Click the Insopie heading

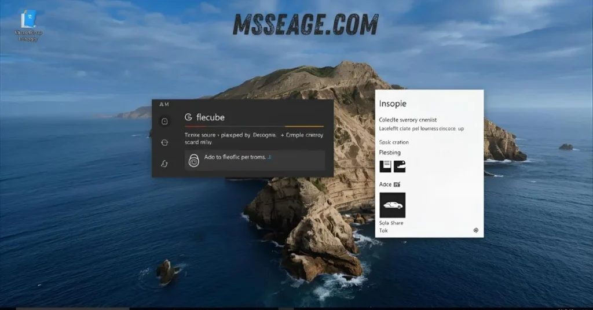[x=393, y=104]
